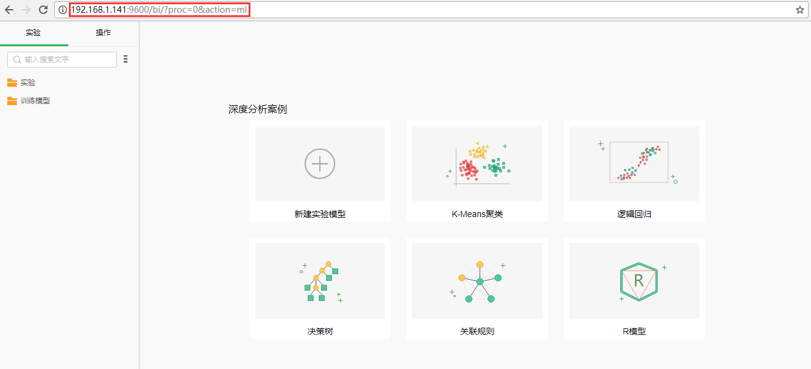The image size is (811, 369).
Task: Click the site info icon in address bar
Action: (x=63, y=10)
